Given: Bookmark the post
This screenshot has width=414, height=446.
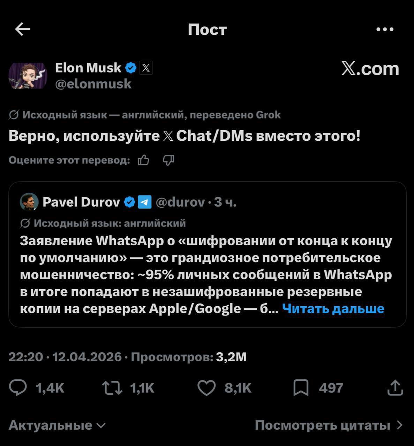Looking at the screenshot, I should pos(301,388).
